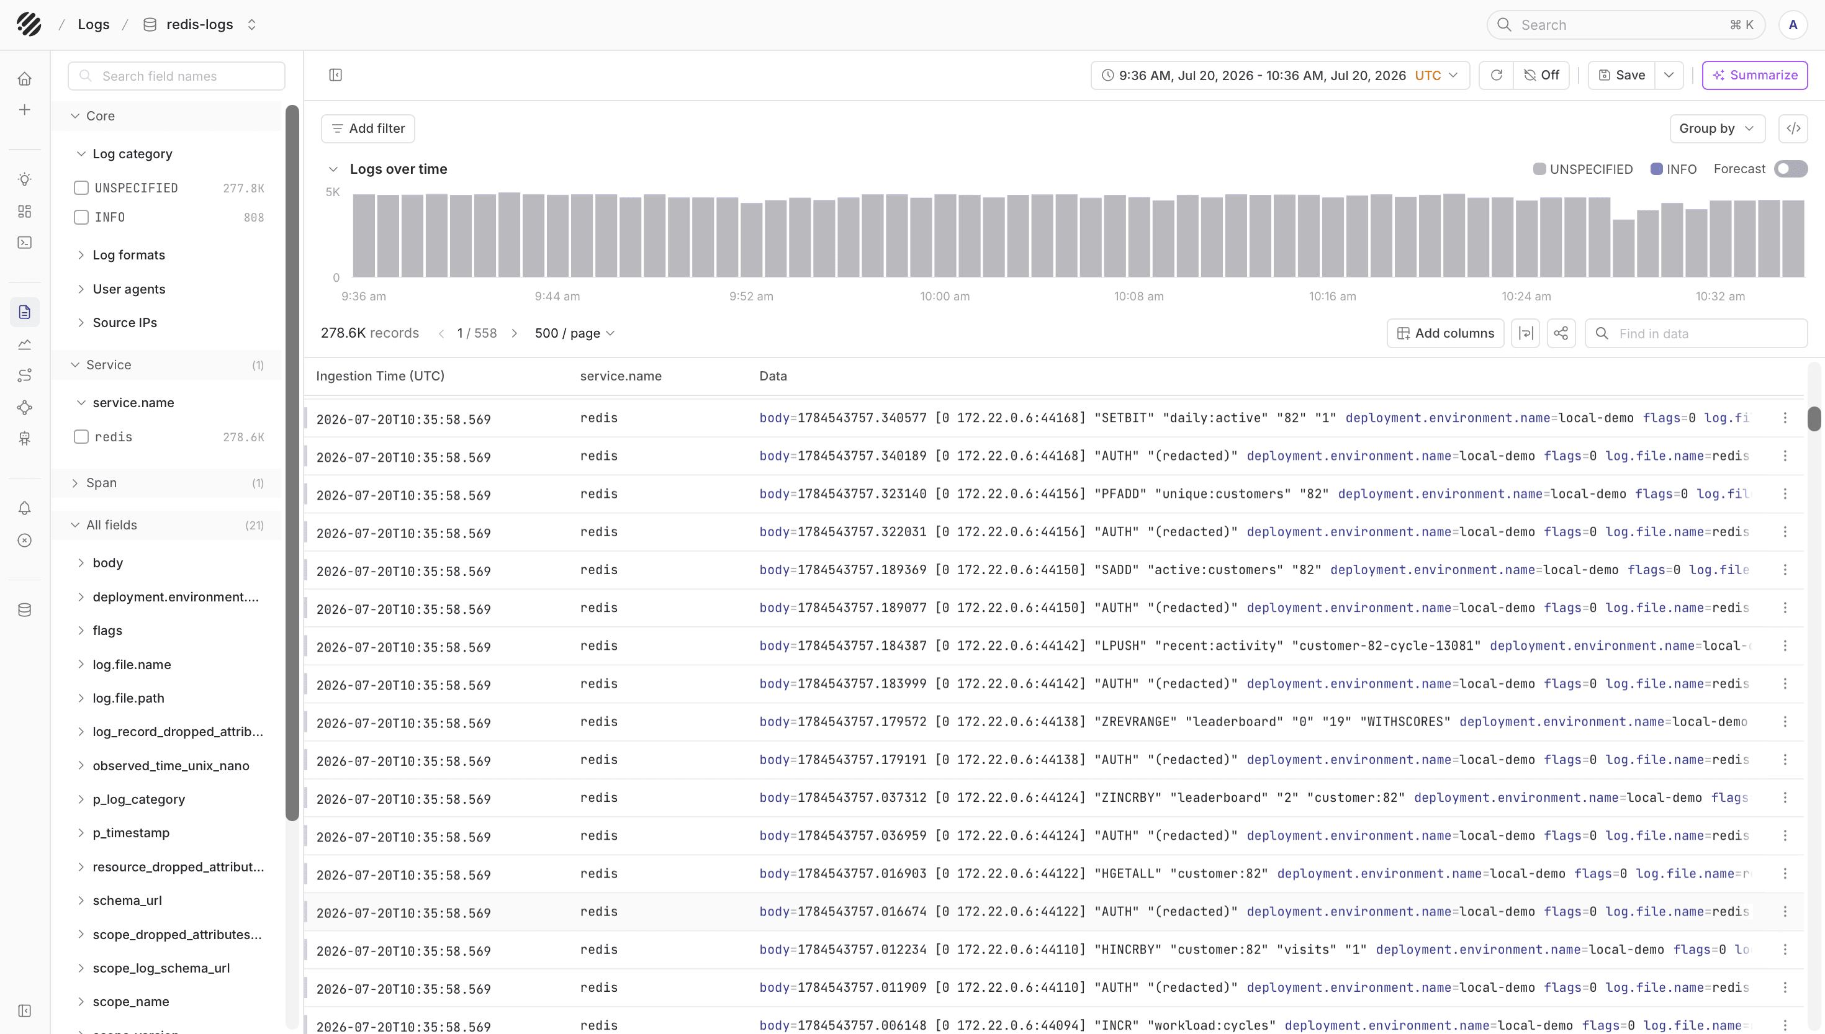
Task: Click the log table scrollbar thumb
Action: 1814,418
